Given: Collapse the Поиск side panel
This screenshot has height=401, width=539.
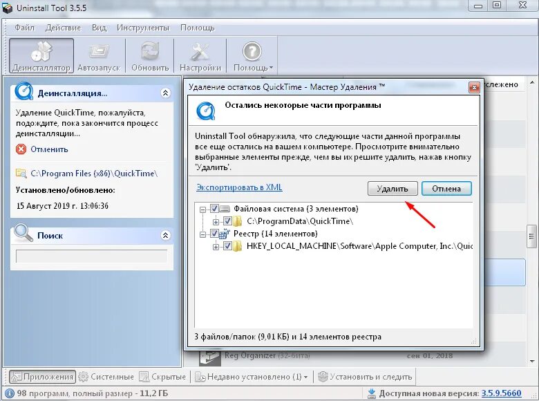Looking at the screenshot, I should click(165, 235).
